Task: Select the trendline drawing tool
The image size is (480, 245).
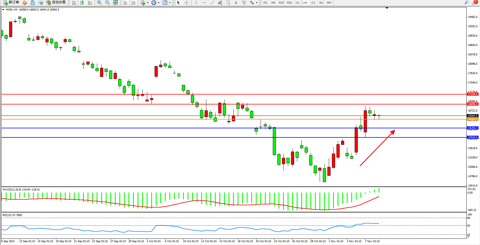Action: click(x=212, y=3)
